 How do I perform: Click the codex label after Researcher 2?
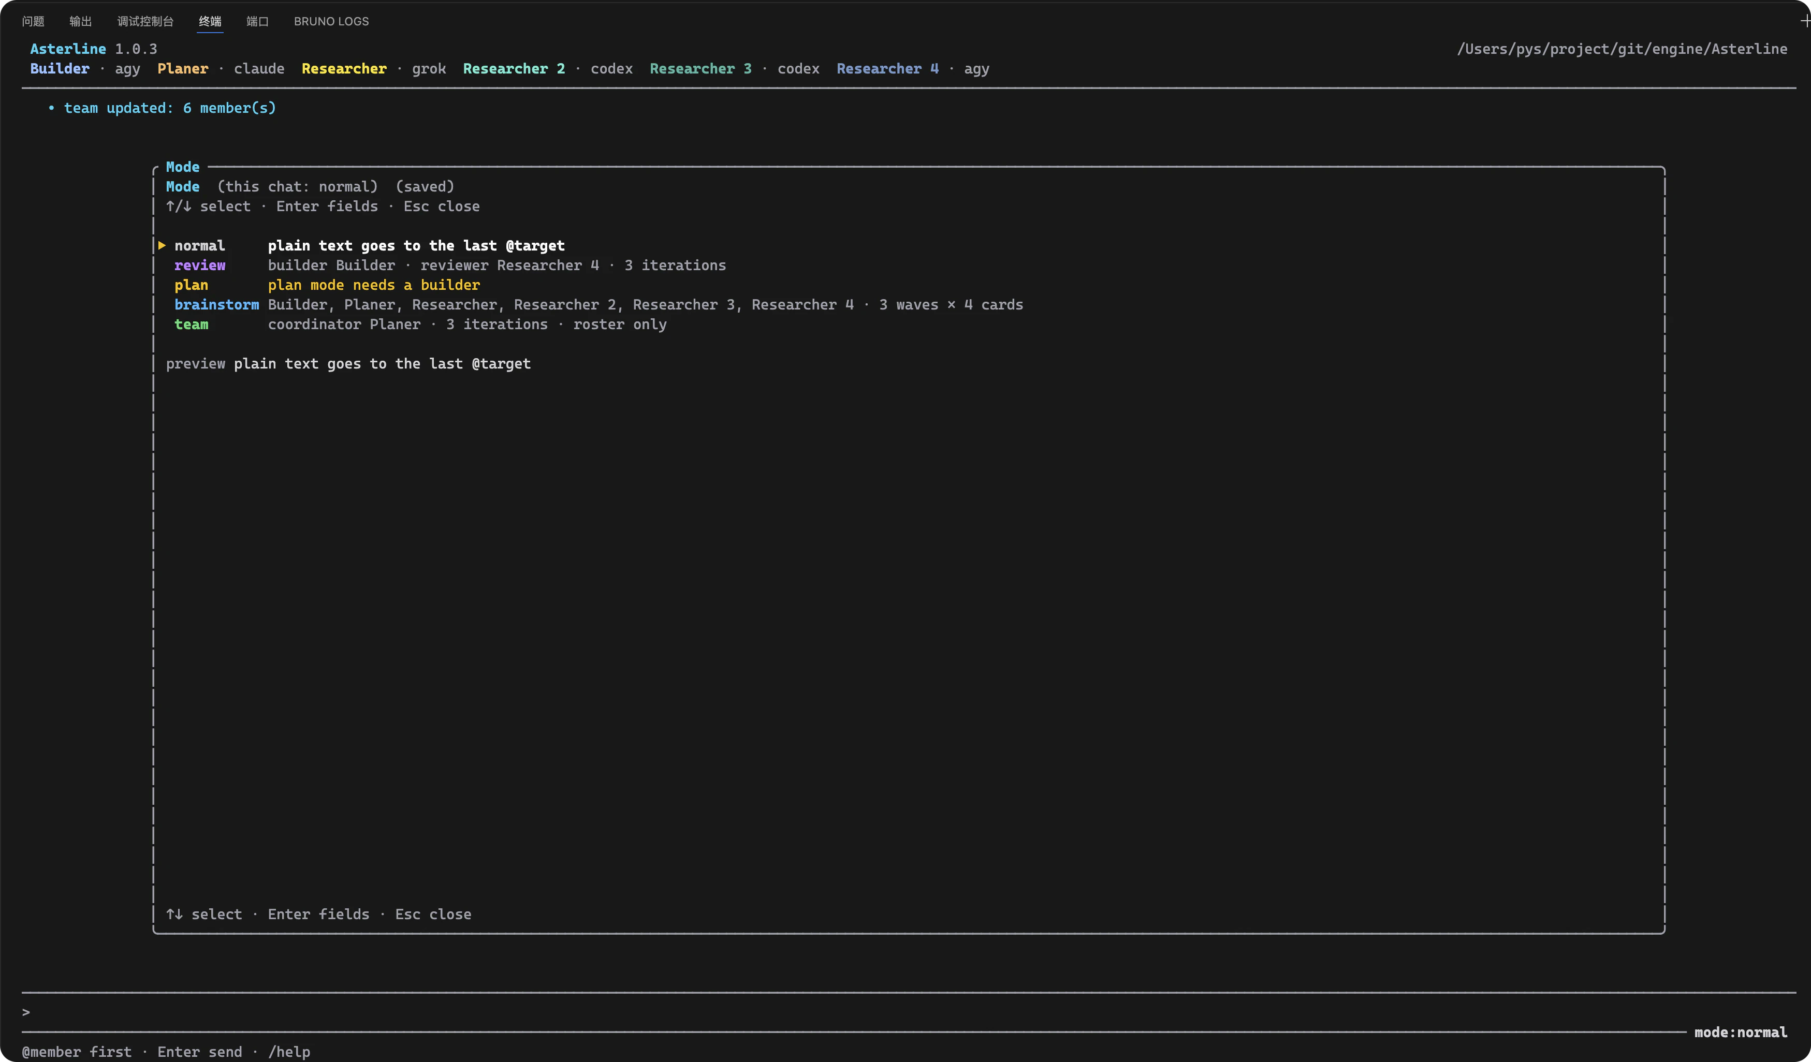(x=611, y=68)
